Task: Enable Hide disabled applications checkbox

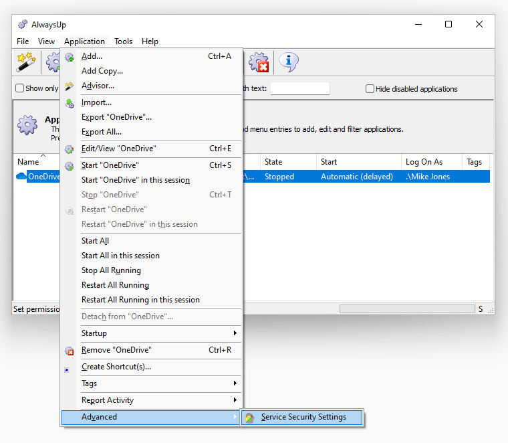Action: pyautogui.click(x=370, y=89)
